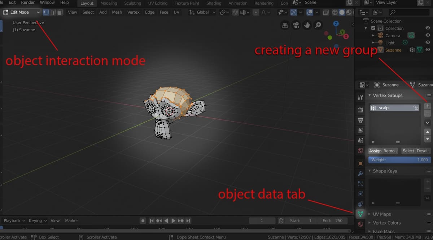Viewport: 433px width, 240px height.
Task: Play the animation forward
Action: [x=173, y=221]
